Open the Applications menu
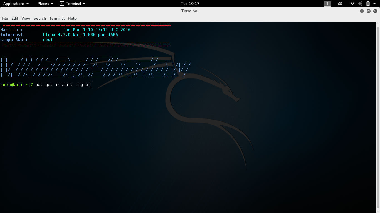The image size is (380, 213). 16,4
